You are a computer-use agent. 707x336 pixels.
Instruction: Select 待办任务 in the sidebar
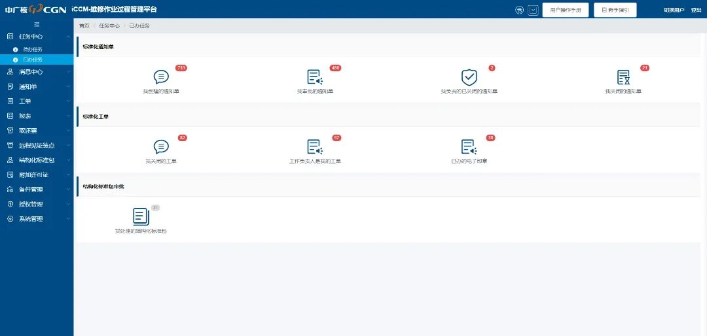(33, 50)
